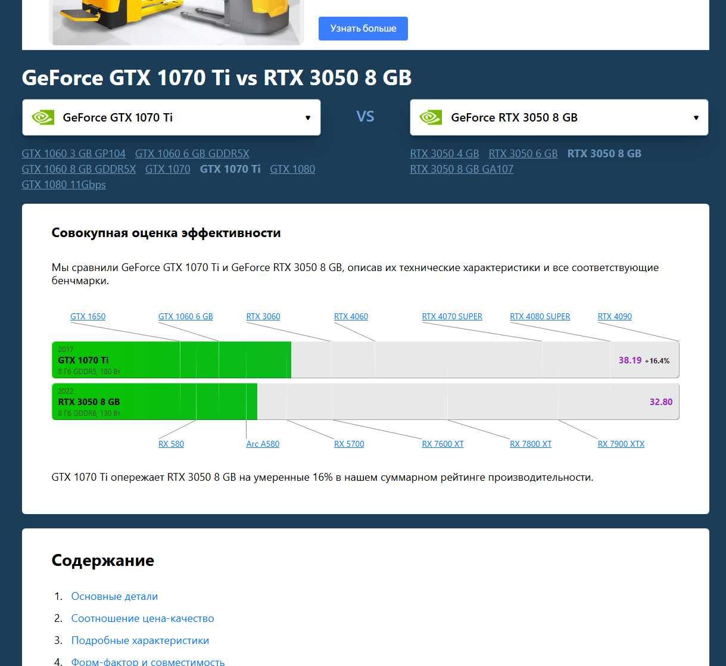Screen dimensions: 726x666
Task: Open RTX 3050 4 GB link
Action: click(444, 154)
